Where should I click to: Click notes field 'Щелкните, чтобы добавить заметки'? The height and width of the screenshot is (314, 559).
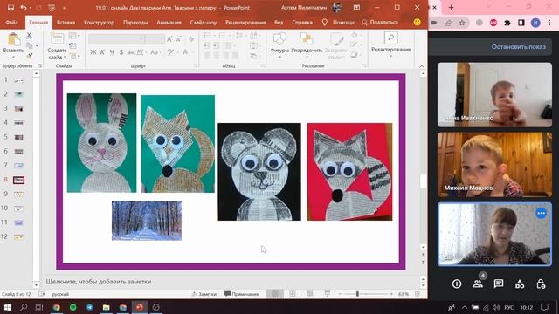pyautogui.click(x=99, y=282)
